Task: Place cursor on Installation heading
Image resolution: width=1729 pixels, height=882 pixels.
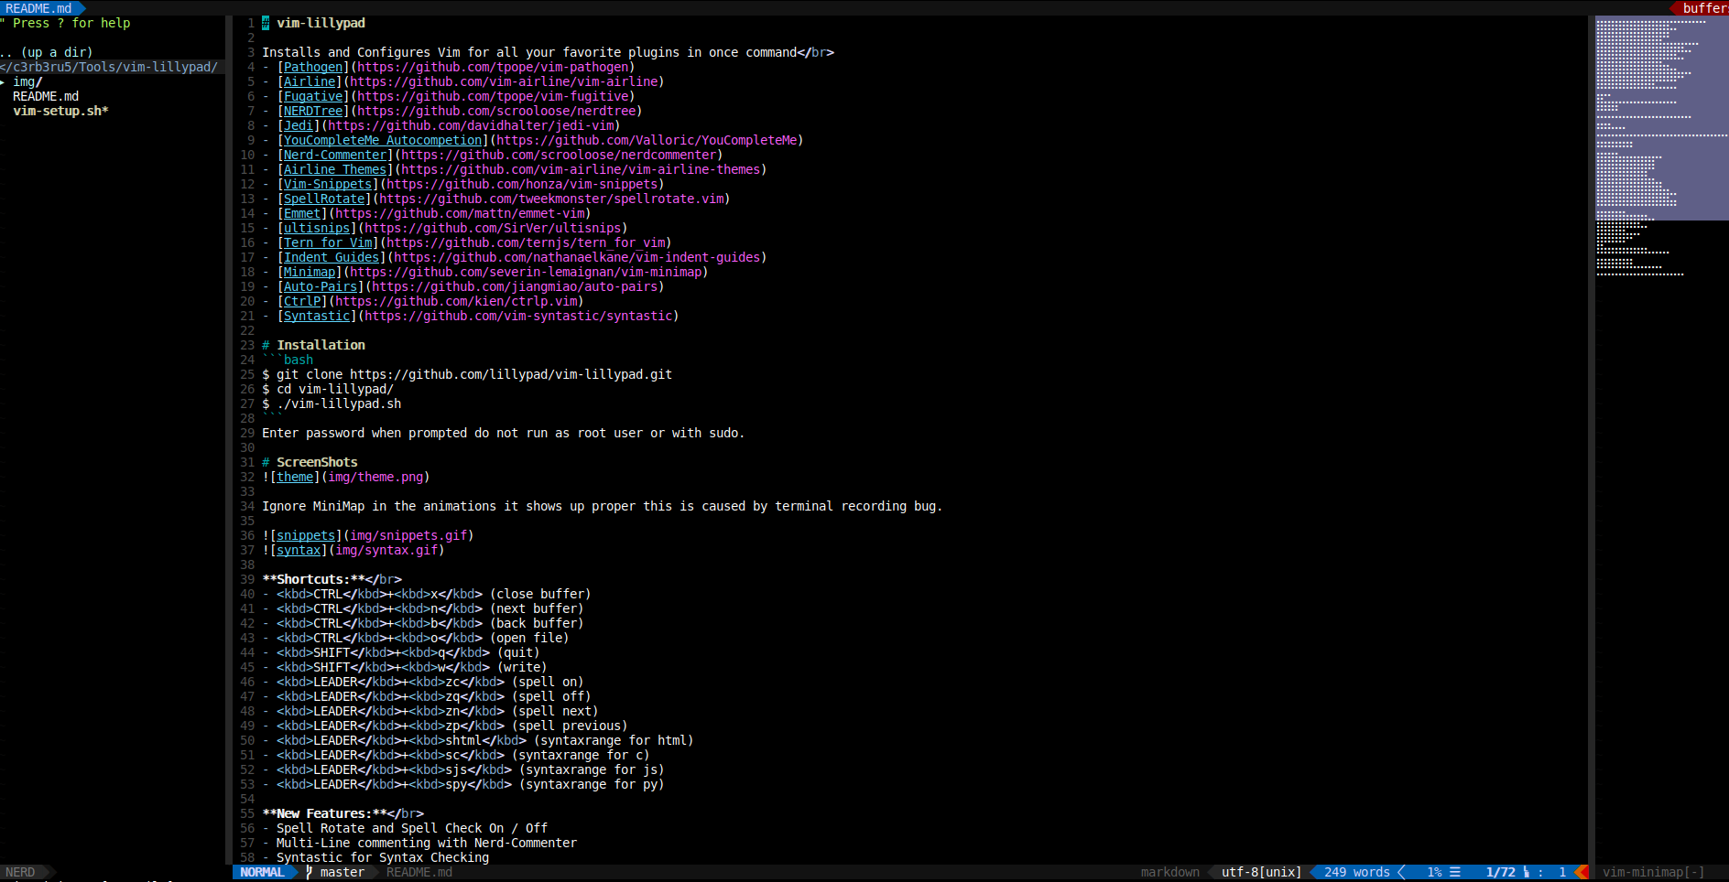Action: click(x=313, y=345)
